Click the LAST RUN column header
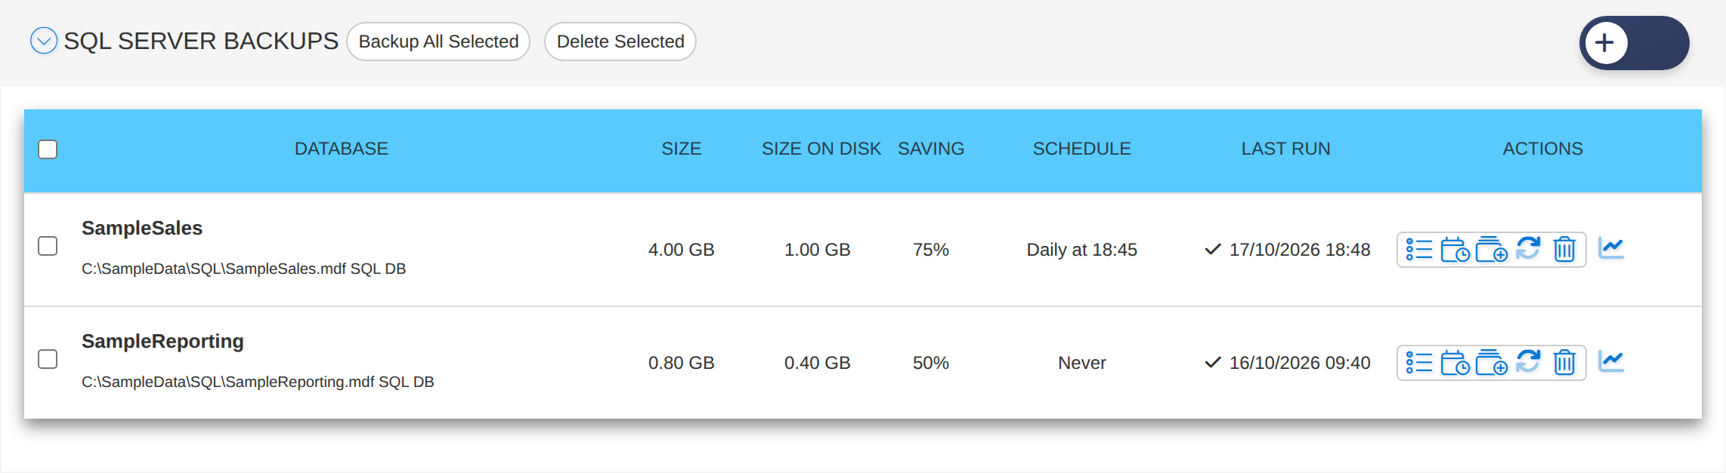The height and width of the screenshot is (473, 1726). pos(1286,149)
